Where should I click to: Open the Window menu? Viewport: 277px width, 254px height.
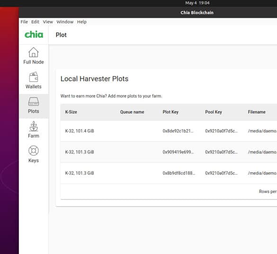click(65, 22)
